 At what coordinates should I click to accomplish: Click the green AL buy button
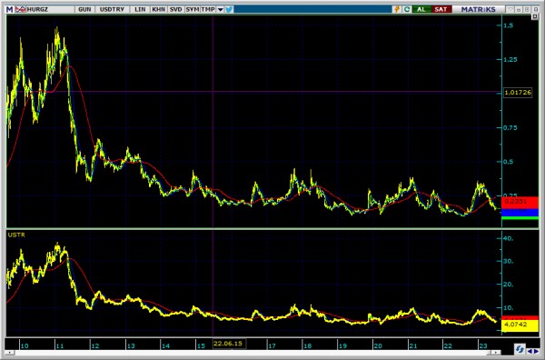tap(421, 9)
